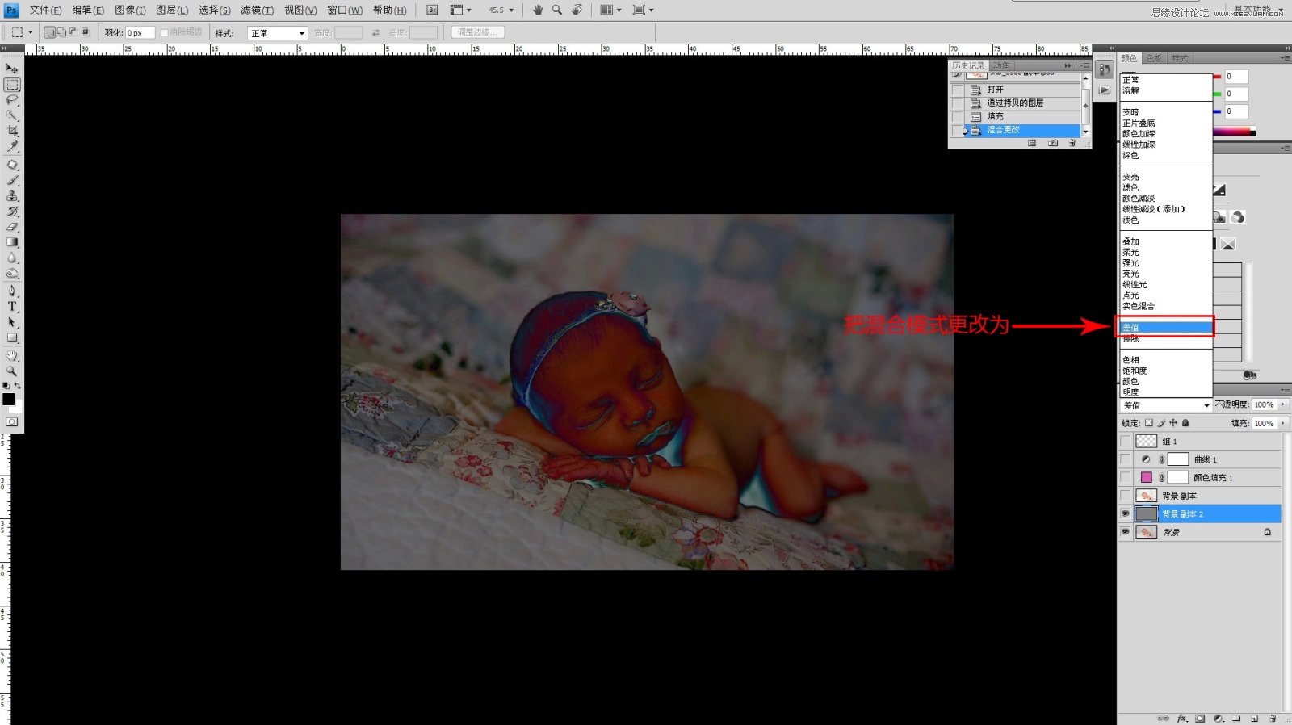Click the 填充 history state
This screenshot has height=725, width=1292.
pyautogui.click(x=996, y=116)
